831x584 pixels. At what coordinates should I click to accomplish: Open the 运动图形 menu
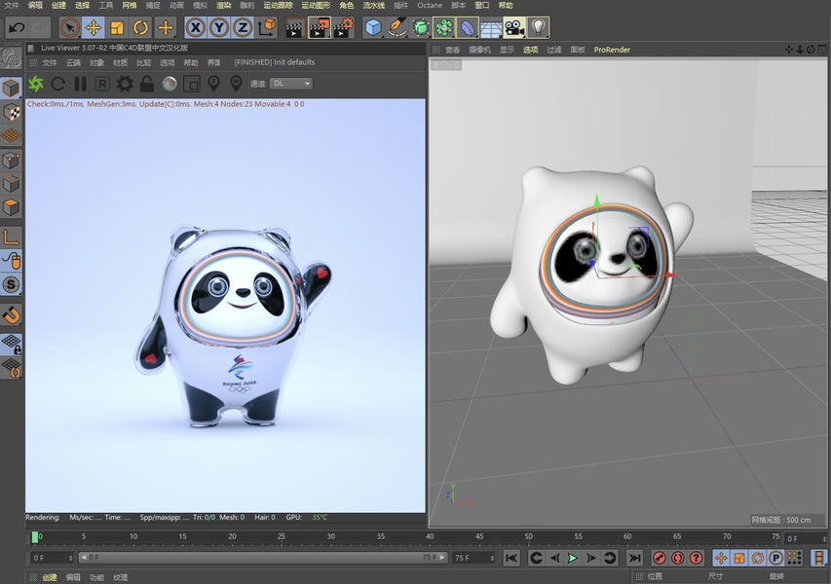316,5
